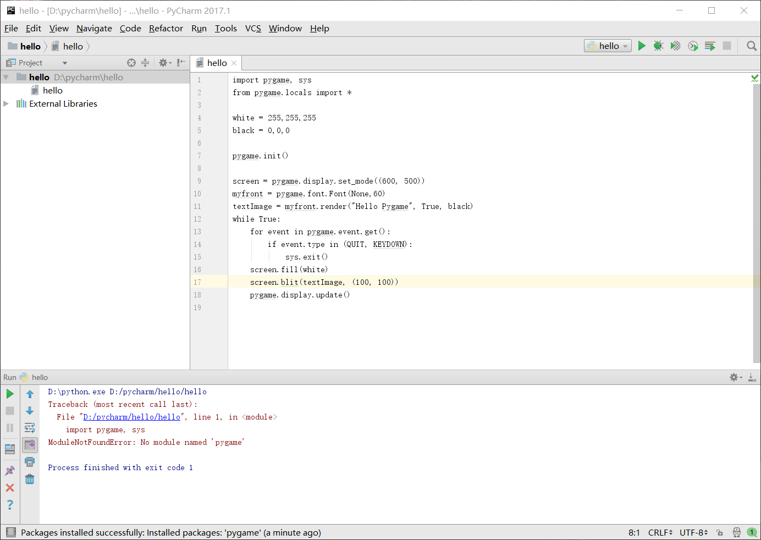Pause output in the Run panel
The image size is (761, 540).
pyautogui.click(x=10, y=428)
